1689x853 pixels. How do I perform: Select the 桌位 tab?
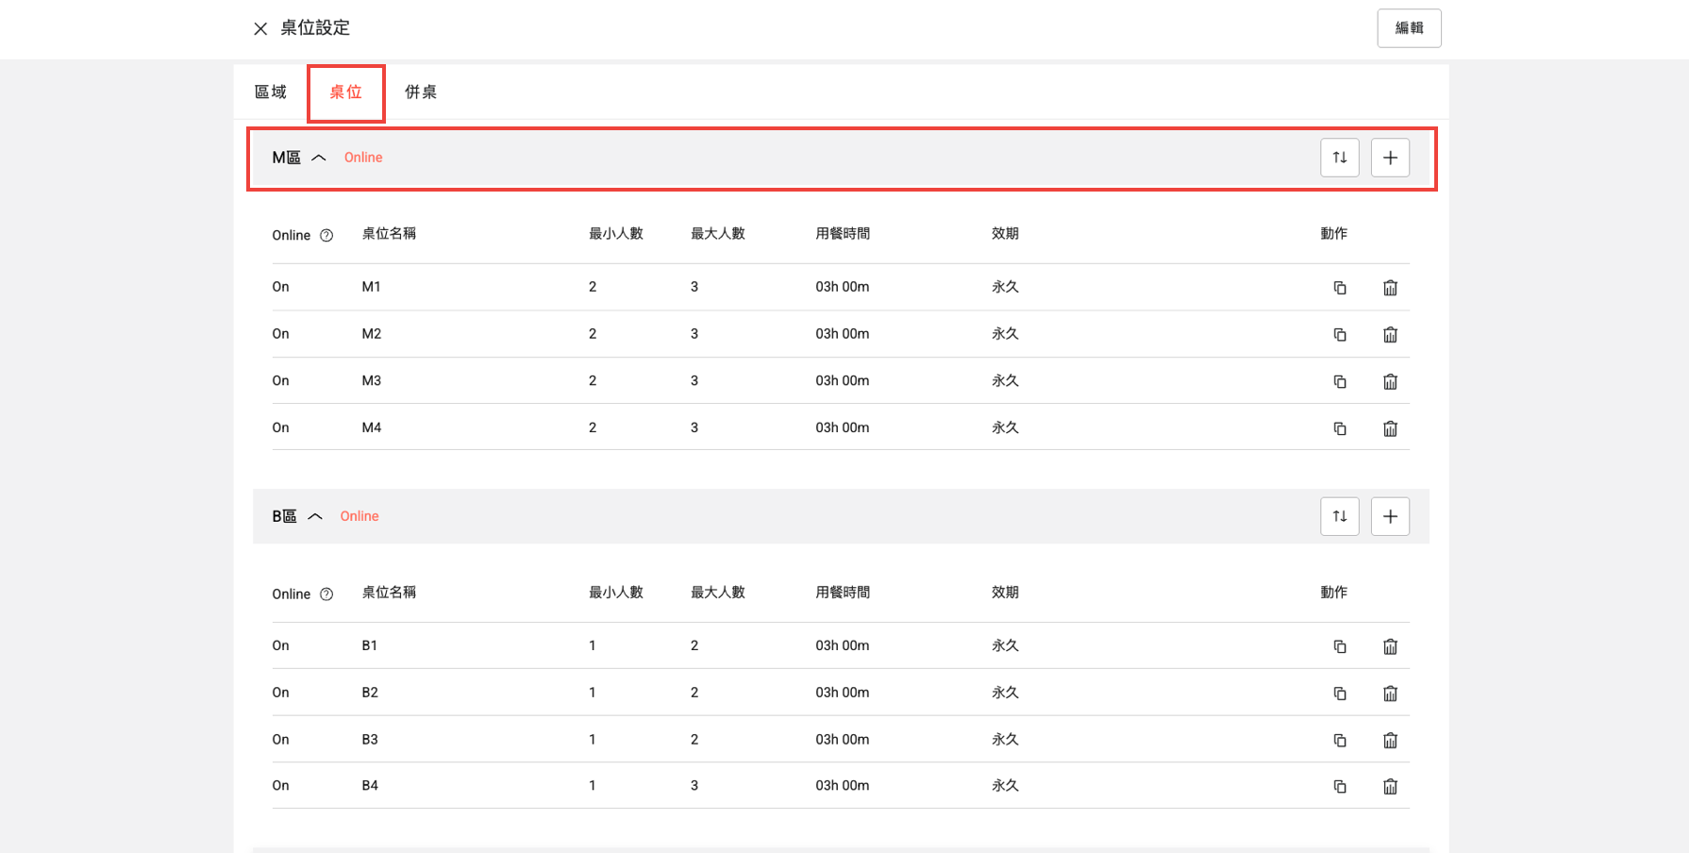point(345,92)
